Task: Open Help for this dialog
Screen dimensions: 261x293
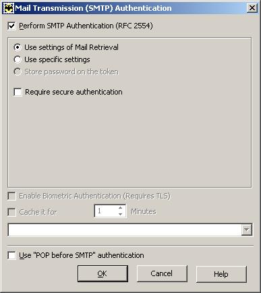Action: (221, 274)
